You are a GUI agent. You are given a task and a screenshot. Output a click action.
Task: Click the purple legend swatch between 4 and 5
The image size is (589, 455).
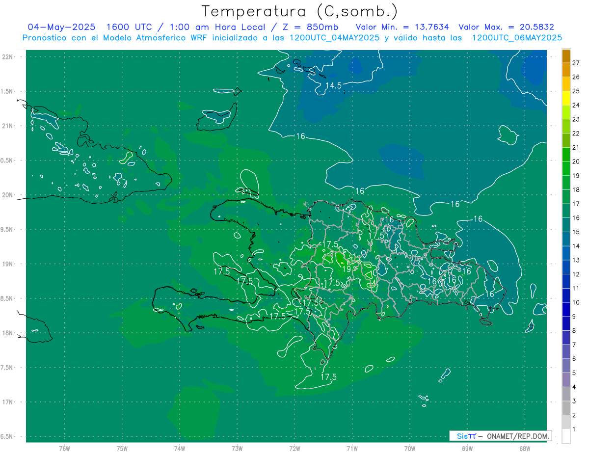pyautogui.click(x=566, y=380)
